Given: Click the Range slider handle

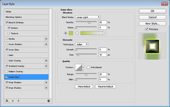Looking at the screenshot, I should pyautogui.click(x=86, y=74).
